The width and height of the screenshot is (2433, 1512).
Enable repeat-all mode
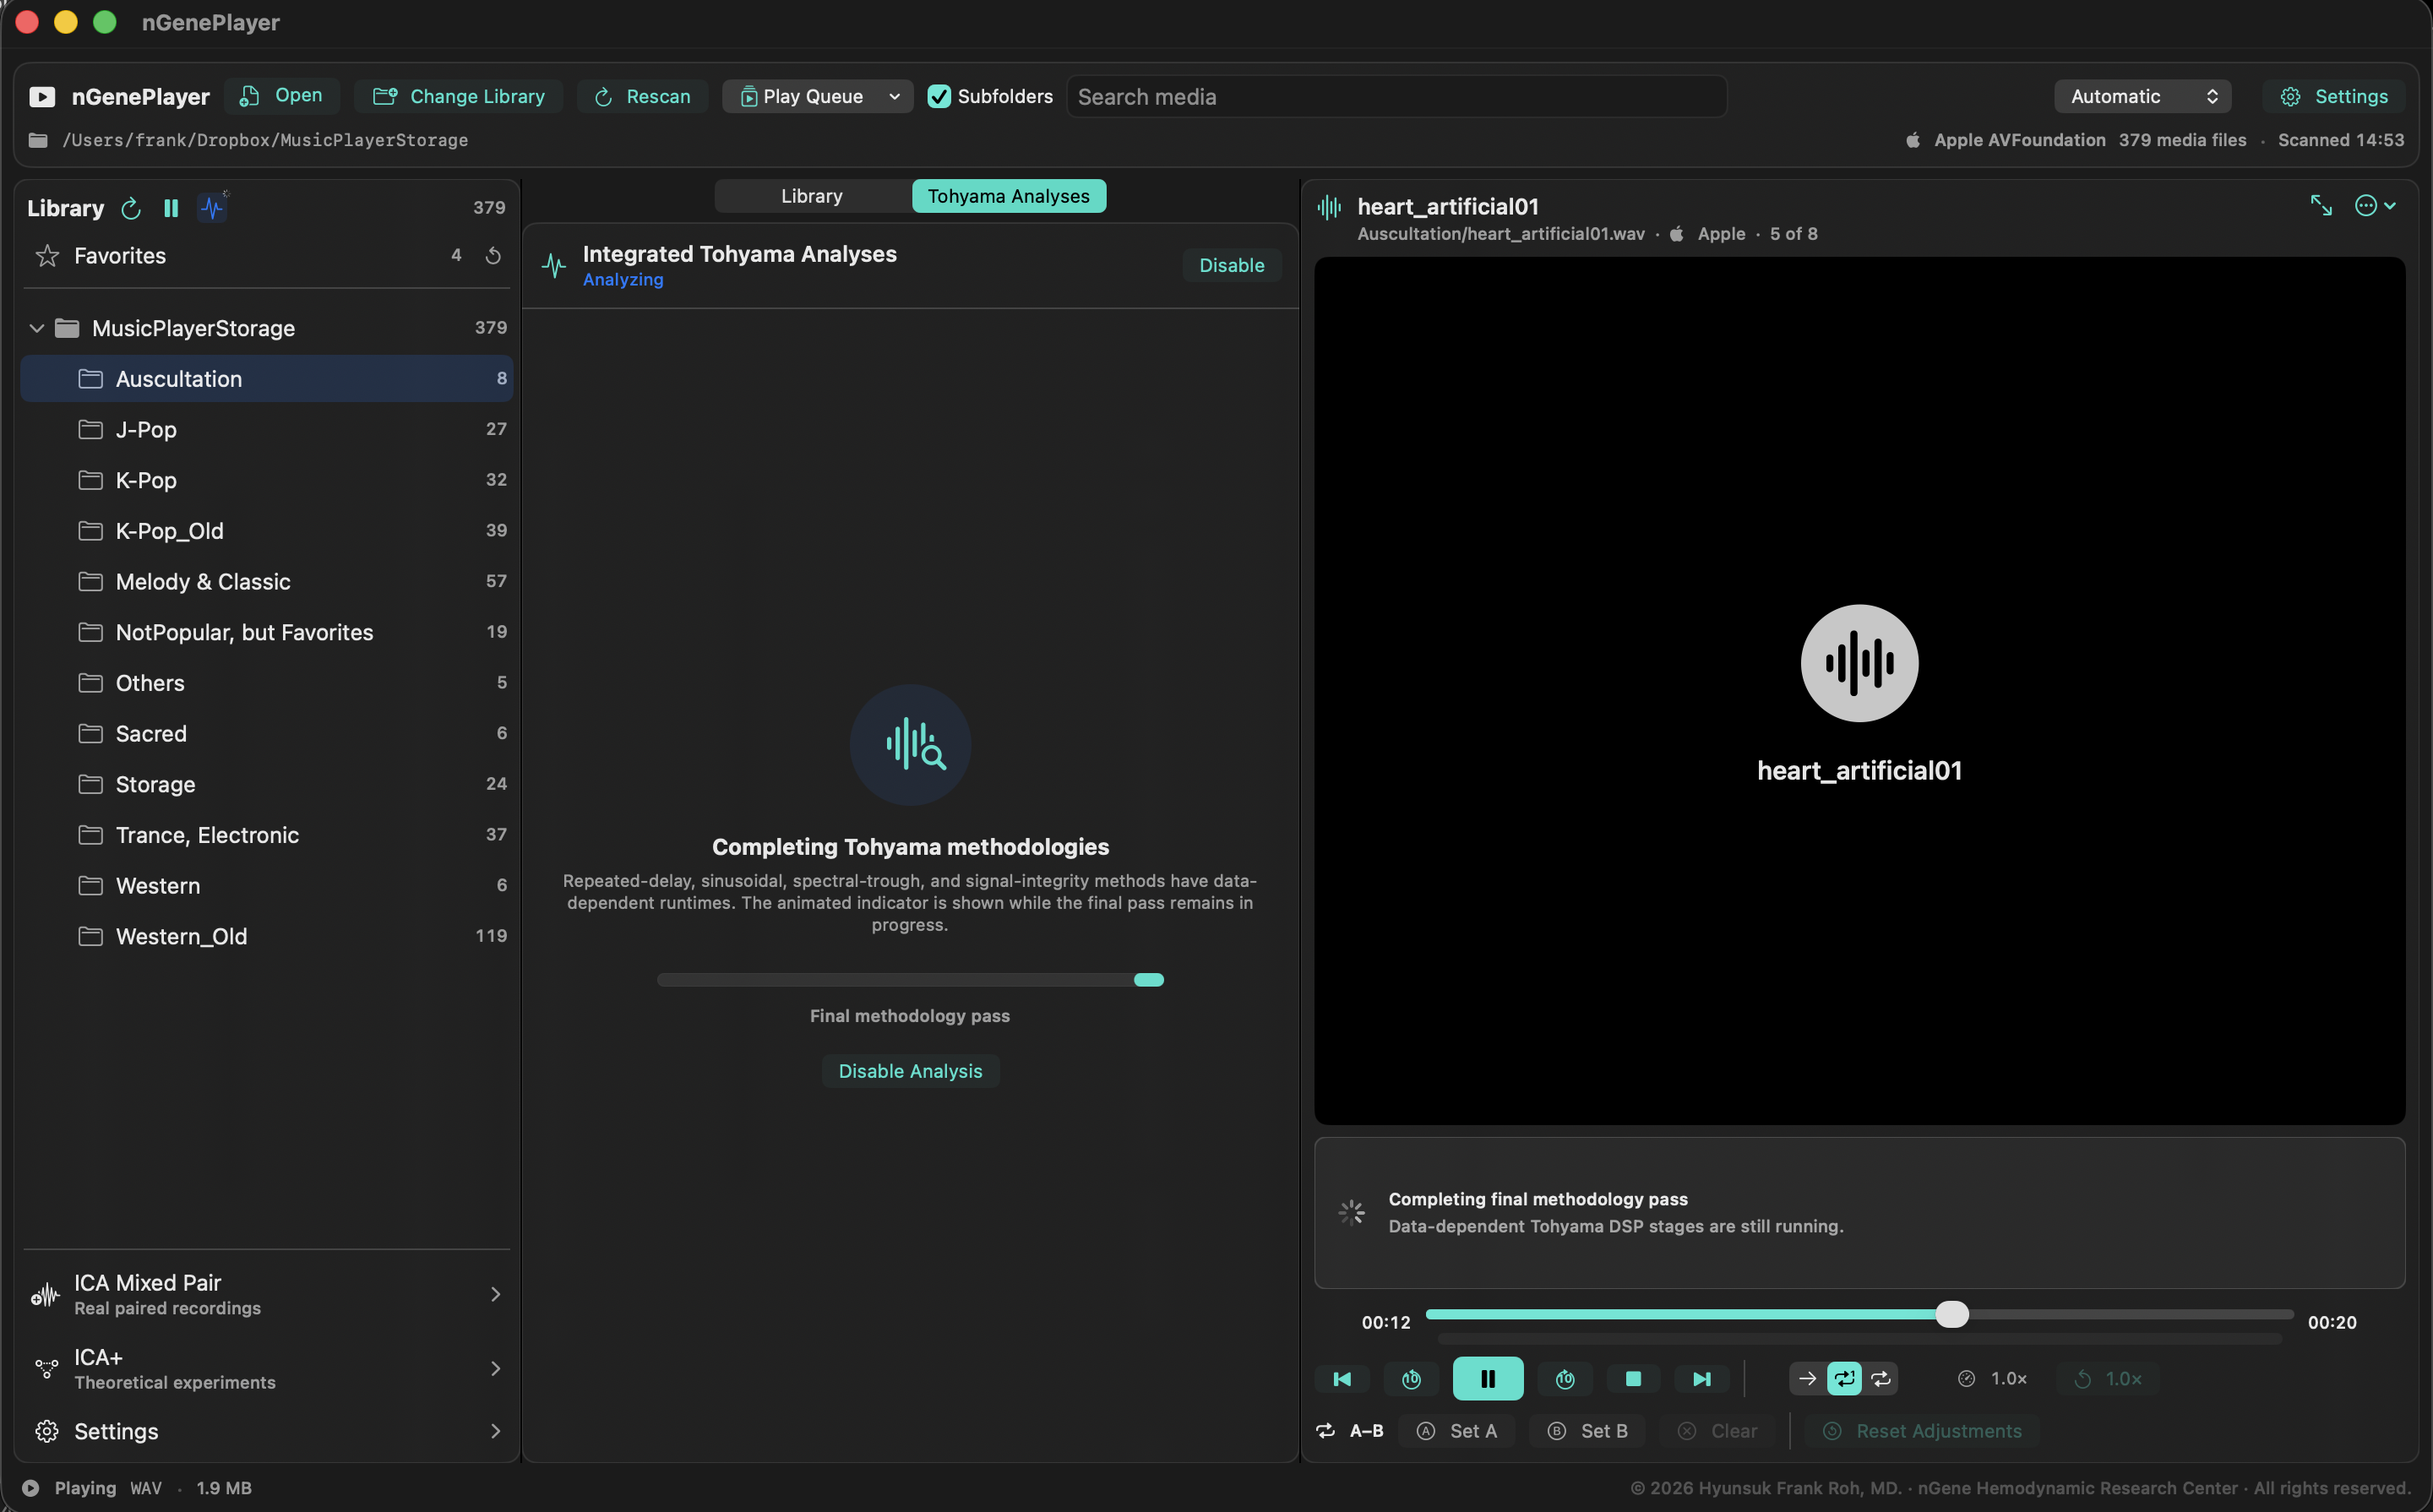point(1881,1379)
